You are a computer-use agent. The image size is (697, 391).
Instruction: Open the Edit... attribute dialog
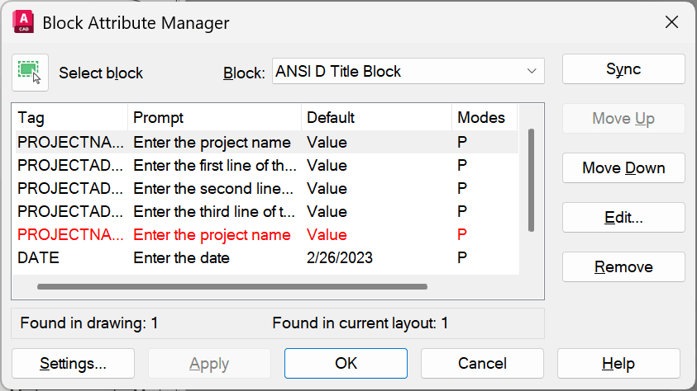point(623,218)
